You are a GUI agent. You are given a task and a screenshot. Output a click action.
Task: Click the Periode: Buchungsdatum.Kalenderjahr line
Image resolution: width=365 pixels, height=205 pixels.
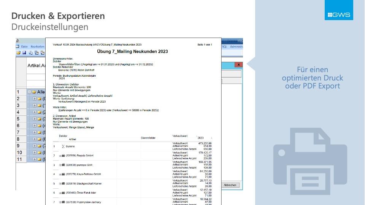74,76
